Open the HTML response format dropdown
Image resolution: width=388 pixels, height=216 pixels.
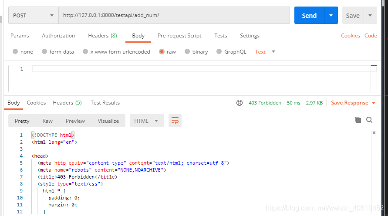point(147,121)
